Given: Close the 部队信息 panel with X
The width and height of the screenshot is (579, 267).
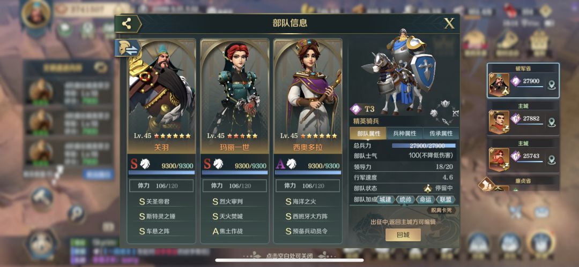Looking at the screenshot, I should (449, 24).
